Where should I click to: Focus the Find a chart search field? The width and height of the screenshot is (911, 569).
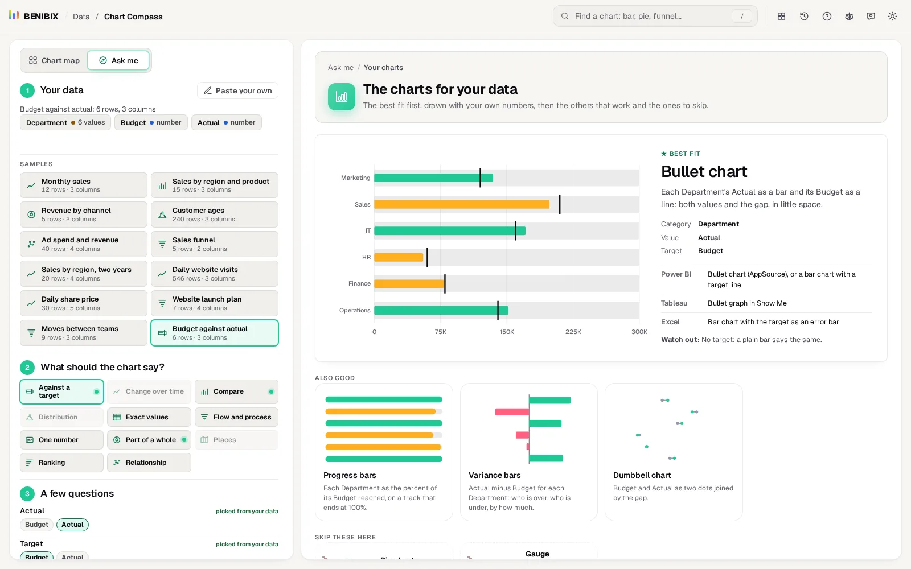[655, 16]
